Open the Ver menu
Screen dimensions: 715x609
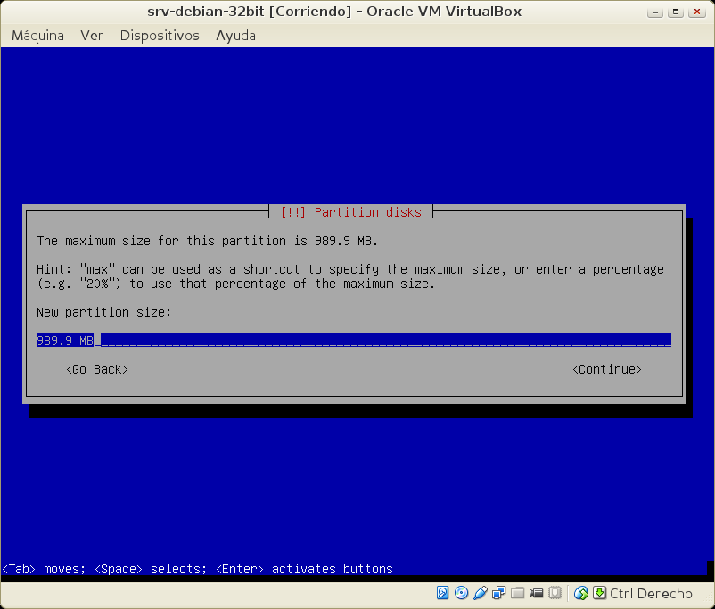(92, 36)
